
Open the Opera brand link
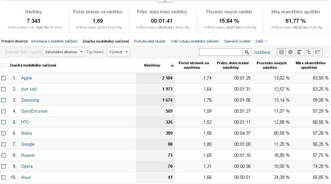[x=27, y=166]
